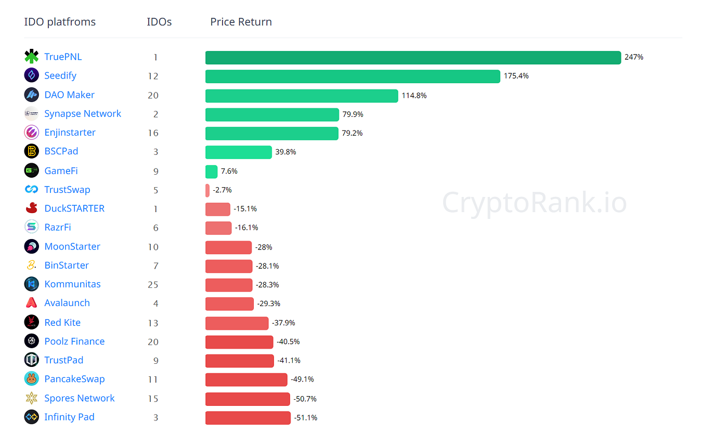Open the Enjinstarter platform link
Screen dimensions: 728x435
click(70, 133)
